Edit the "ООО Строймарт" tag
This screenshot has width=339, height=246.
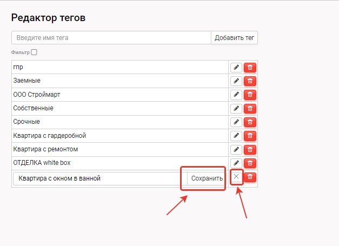(236, 95)
